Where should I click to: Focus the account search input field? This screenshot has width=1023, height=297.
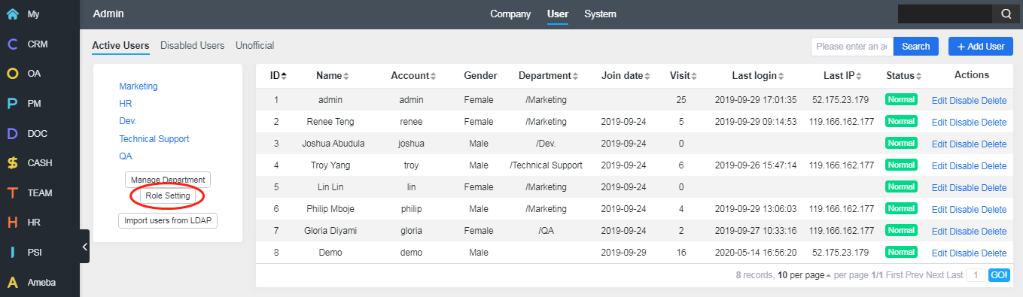pos(852,47)
